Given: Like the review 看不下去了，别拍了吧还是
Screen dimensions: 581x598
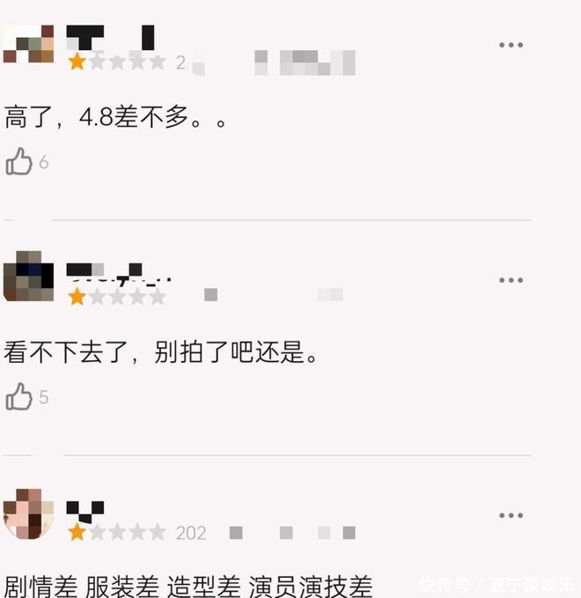Looking at the screenshot, I should click(x=18, y=396).
